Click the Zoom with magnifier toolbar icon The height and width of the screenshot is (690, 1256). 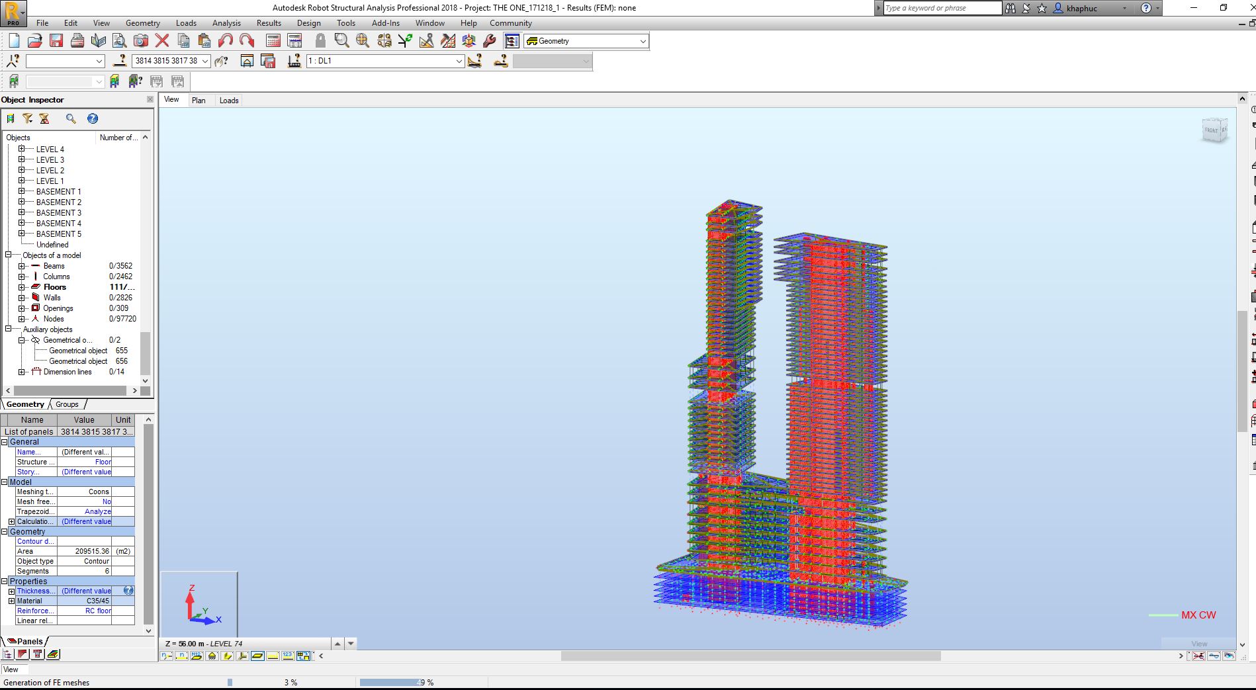click(x=341, y=40)
